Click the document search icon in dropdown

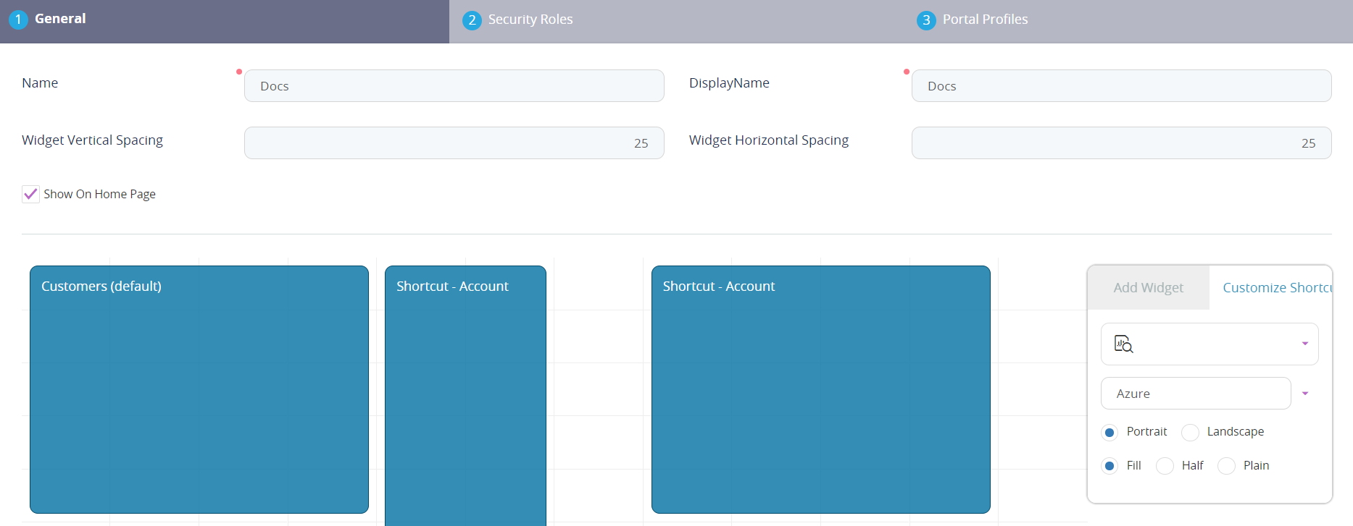(1123, 344)
